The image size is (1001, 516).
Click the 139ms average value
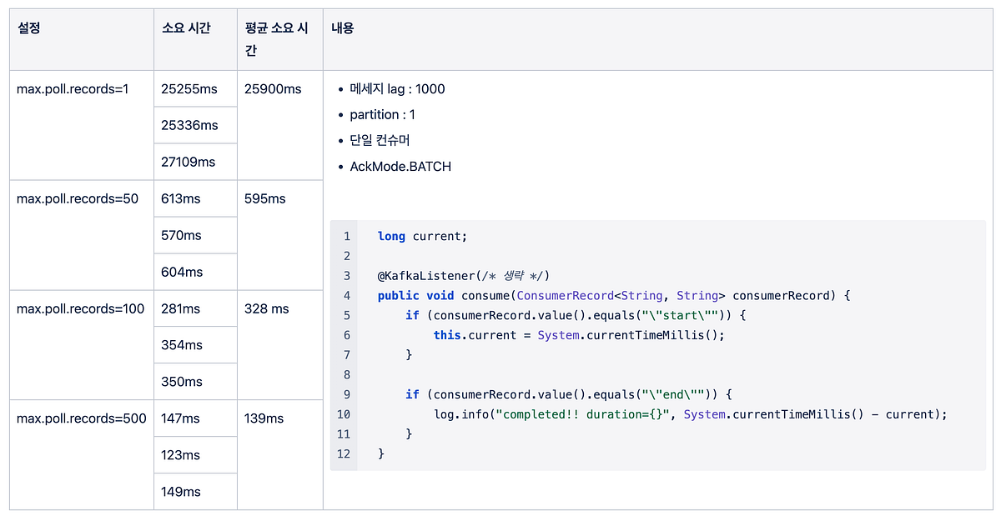click(x=264, y=419)
